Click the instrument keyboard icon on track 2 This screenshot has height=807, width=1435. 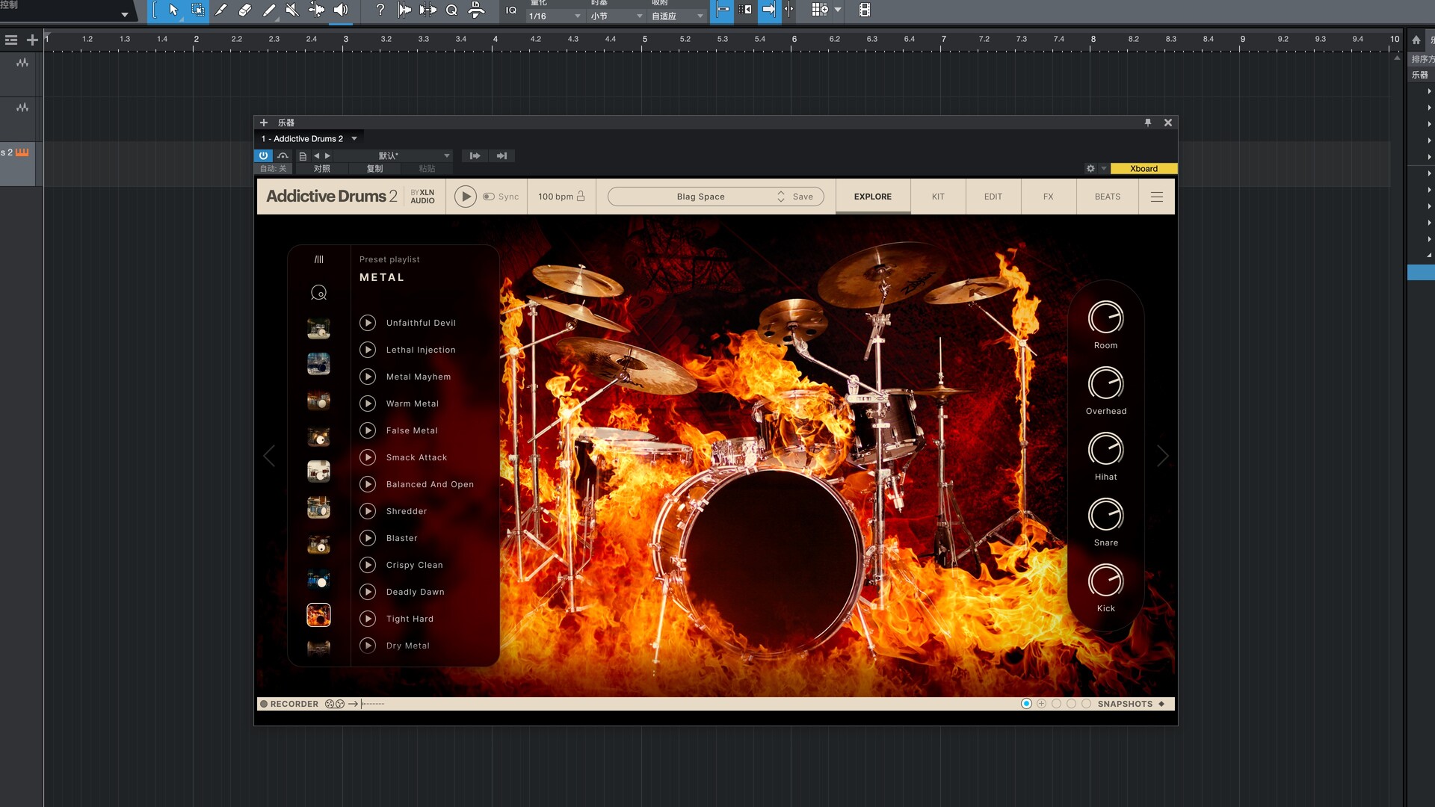[x=22, y=152]
